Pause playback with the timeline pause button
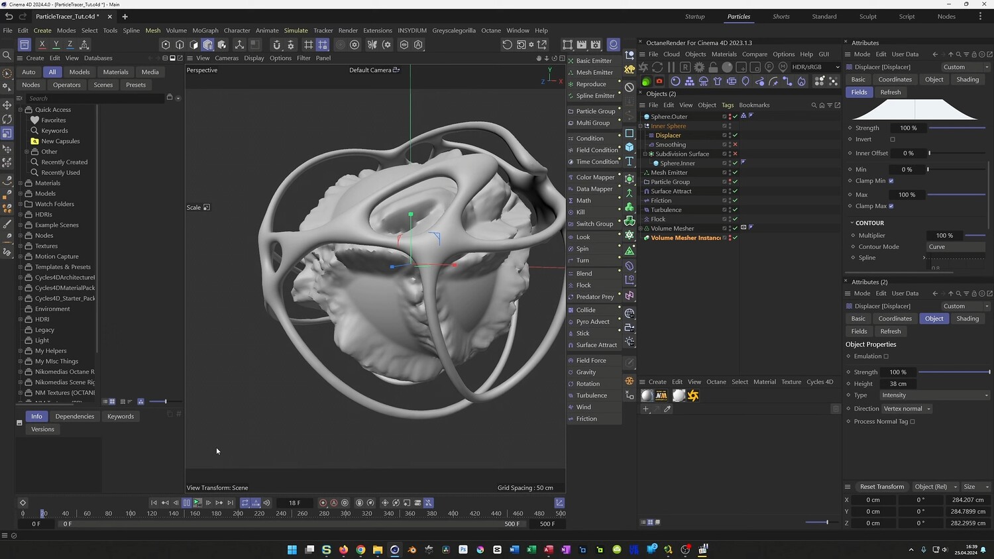The image size is (994, 559). (x=187, y=503)
